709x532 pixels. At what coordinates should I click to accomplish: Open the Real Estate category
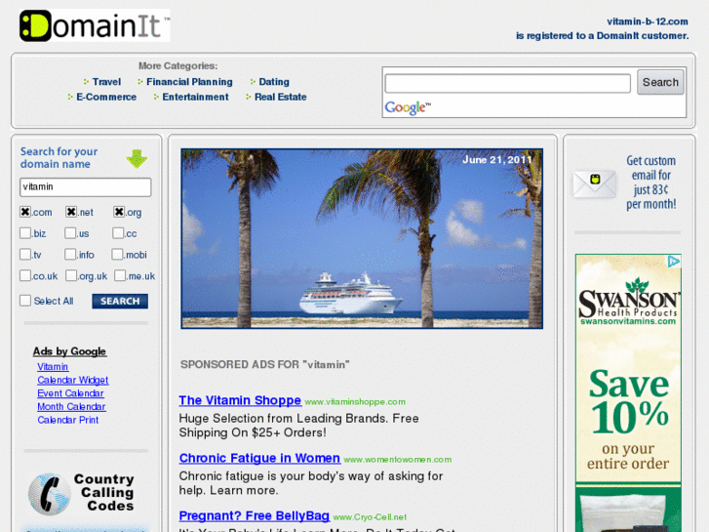pos(280,97)
